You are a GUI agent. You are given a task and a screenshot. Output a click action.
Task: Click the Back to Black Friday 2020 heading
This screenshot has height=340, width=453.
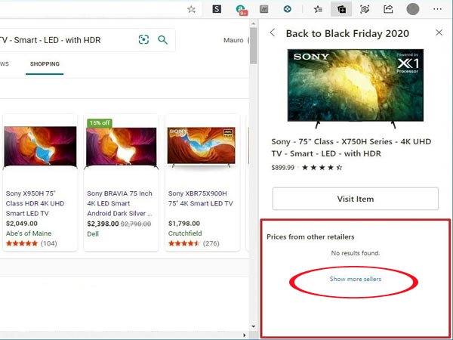347,33
